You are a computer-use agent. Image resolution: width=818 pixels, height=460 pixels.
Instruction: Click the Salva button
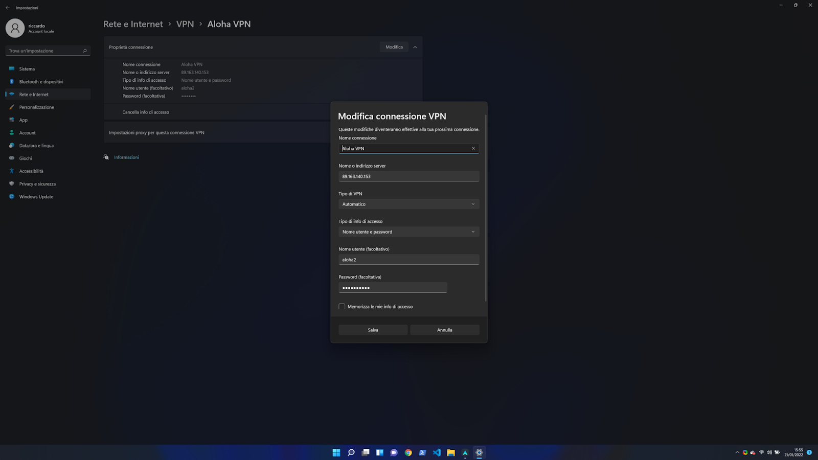pos(373,330)
